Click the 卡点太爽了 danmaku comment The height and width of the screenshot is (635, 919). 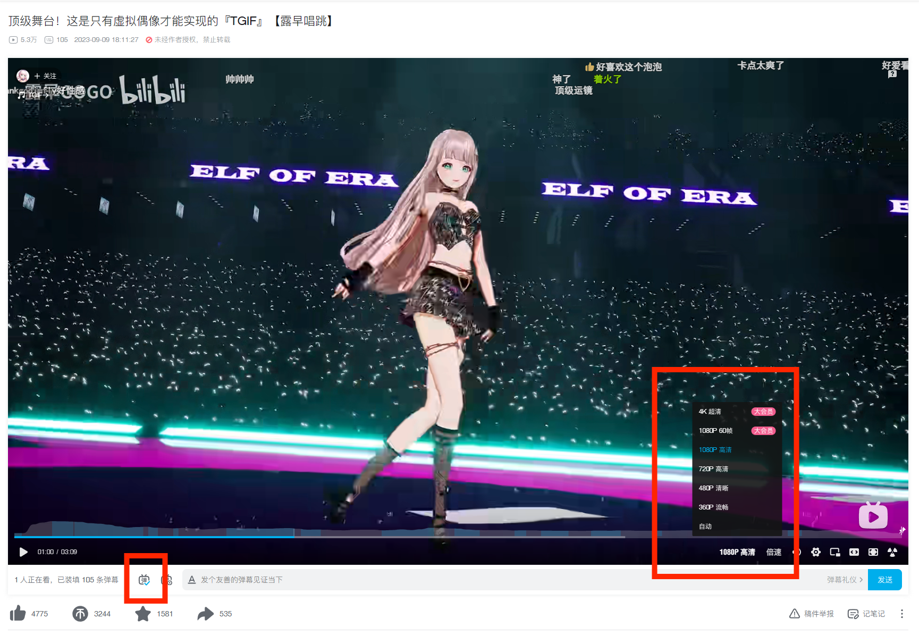pos(761,65)
